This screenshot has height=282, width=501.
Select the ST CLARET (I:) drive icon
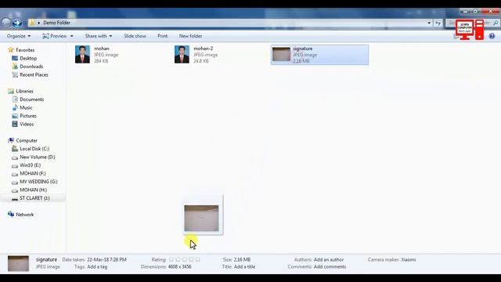[x=15, y=198]
